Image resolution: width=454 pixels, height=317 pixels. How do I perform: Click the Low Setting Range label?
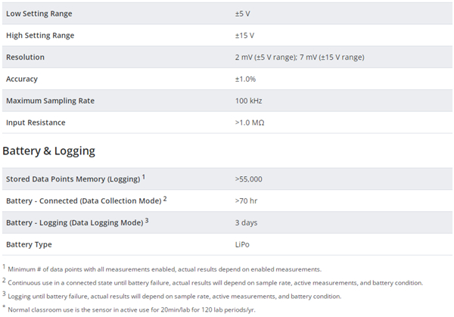tap(39, 14)
